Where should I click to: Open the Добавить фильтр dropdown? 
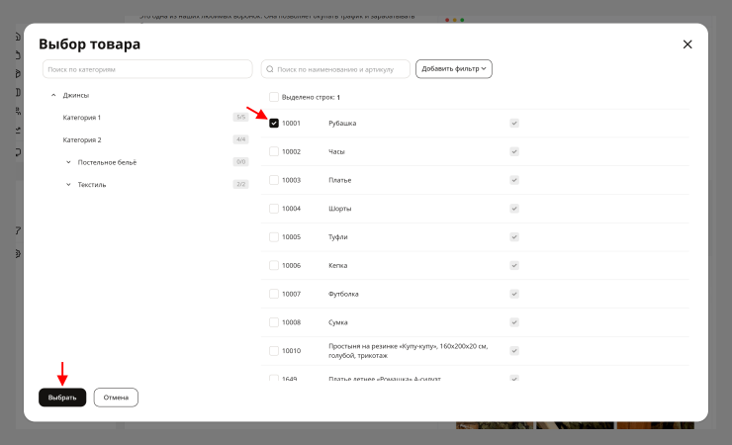pos(454,69)
